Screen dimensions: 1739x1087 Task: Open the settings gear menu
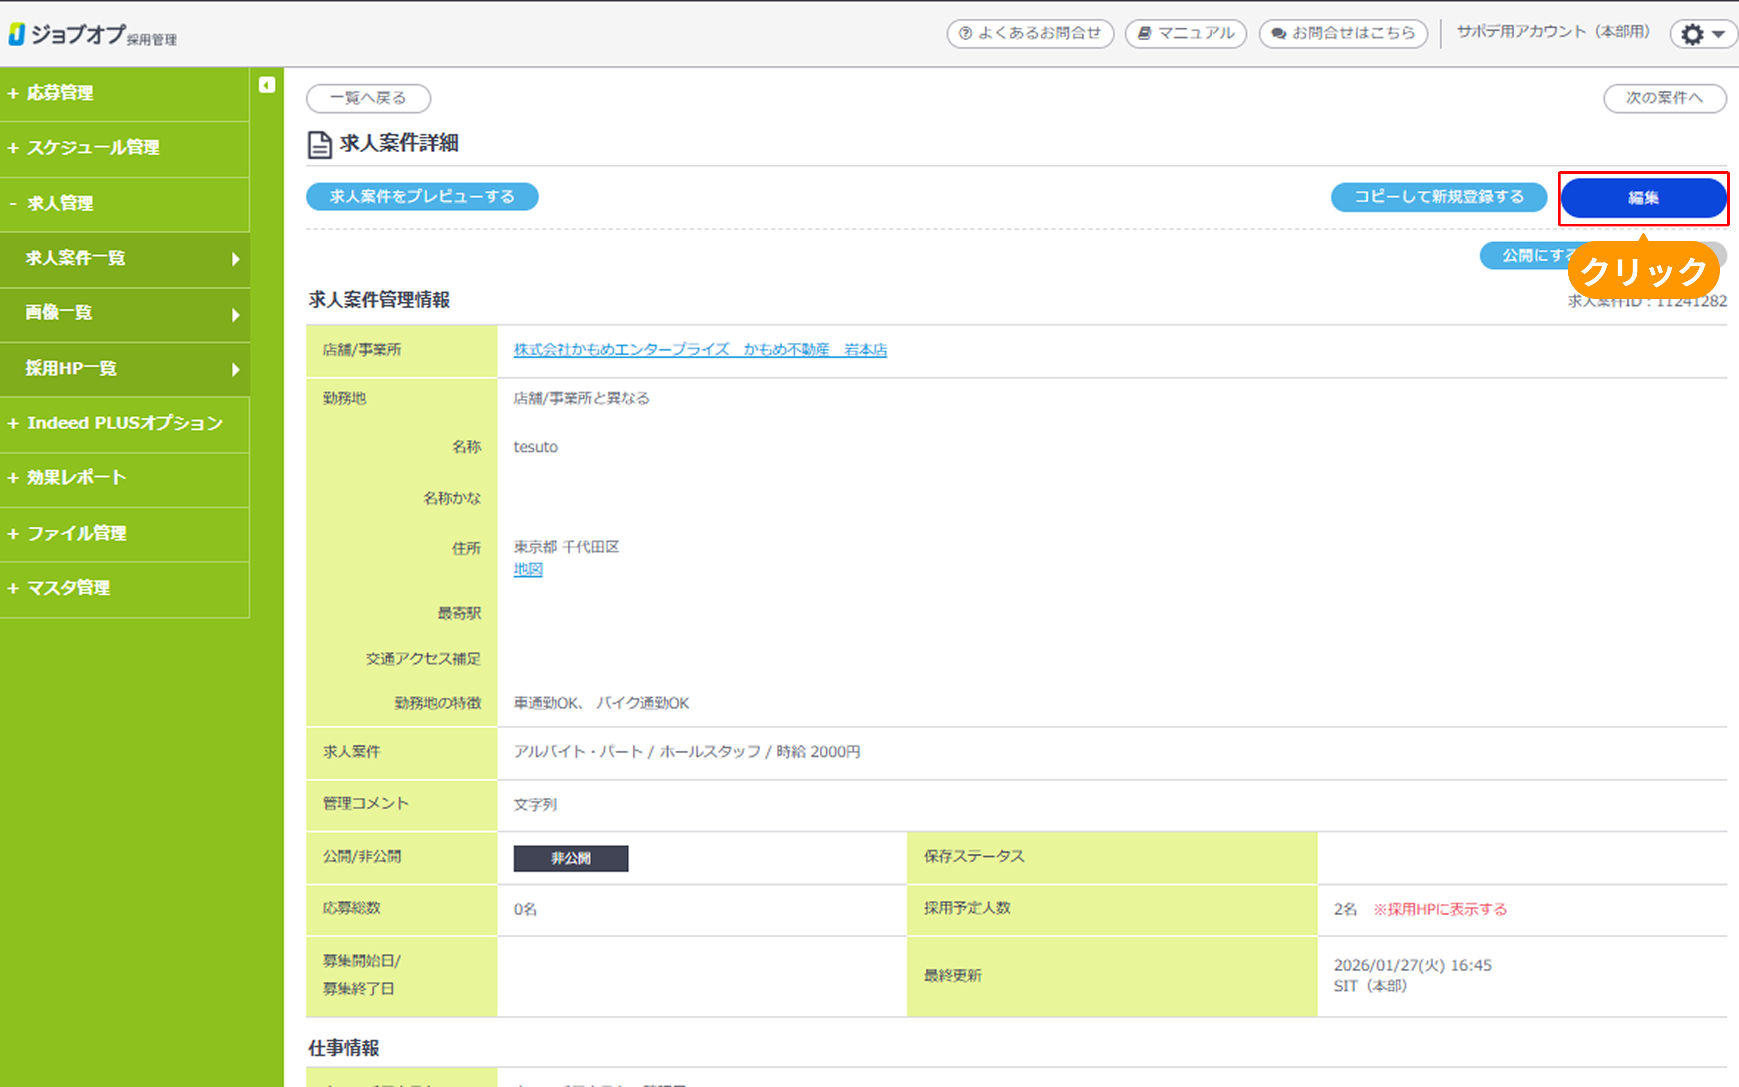[1693, 34]
